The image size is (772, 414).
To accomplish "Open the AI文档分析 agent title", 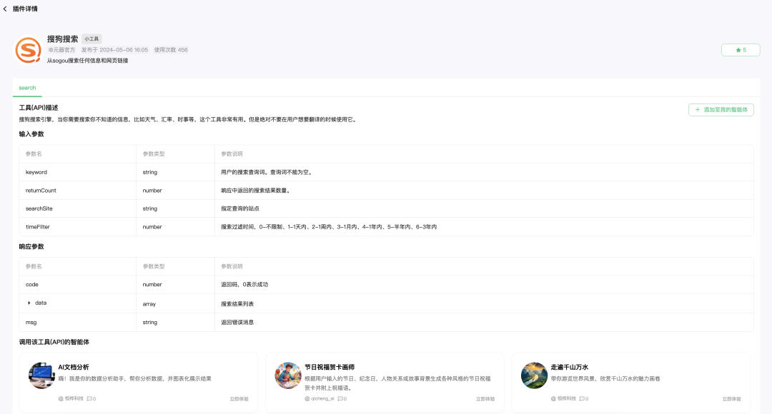I will coord(74,367).
